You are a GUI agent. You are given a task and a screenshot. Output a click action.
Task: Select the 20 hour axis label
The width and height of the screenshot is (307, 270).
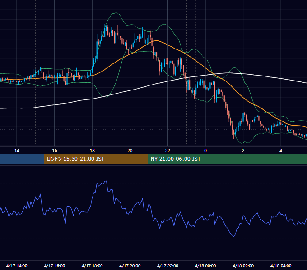(x=130, y=151)
